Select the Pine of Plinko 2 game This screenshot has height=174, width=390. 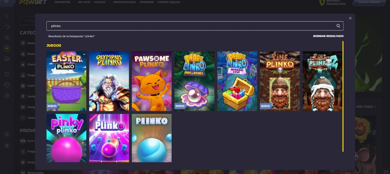point(322,81)
